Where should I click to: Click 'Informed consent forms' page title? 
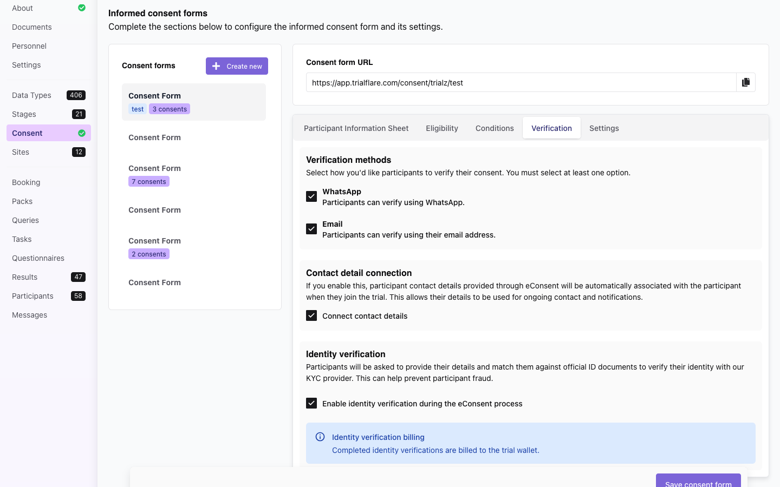coord(158,13)
